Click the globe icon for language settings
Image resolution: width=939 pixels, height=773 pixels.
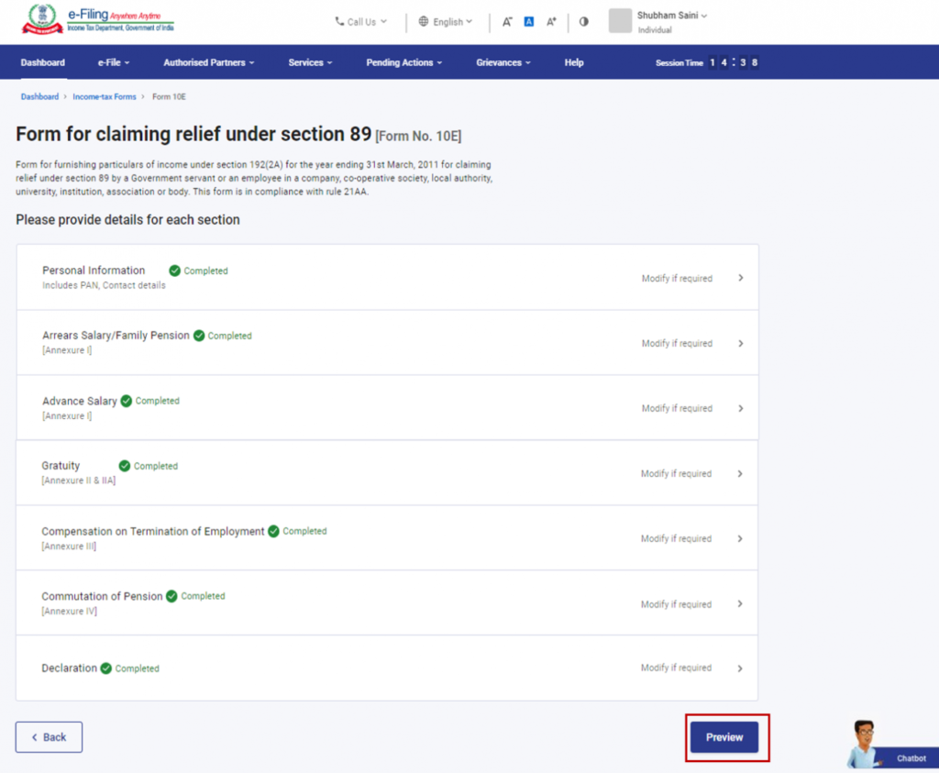pyautogui.click(x=423, y=22)
